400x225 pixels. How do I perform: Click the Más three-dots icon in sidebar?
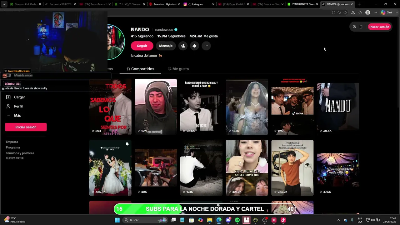(8, 115)
